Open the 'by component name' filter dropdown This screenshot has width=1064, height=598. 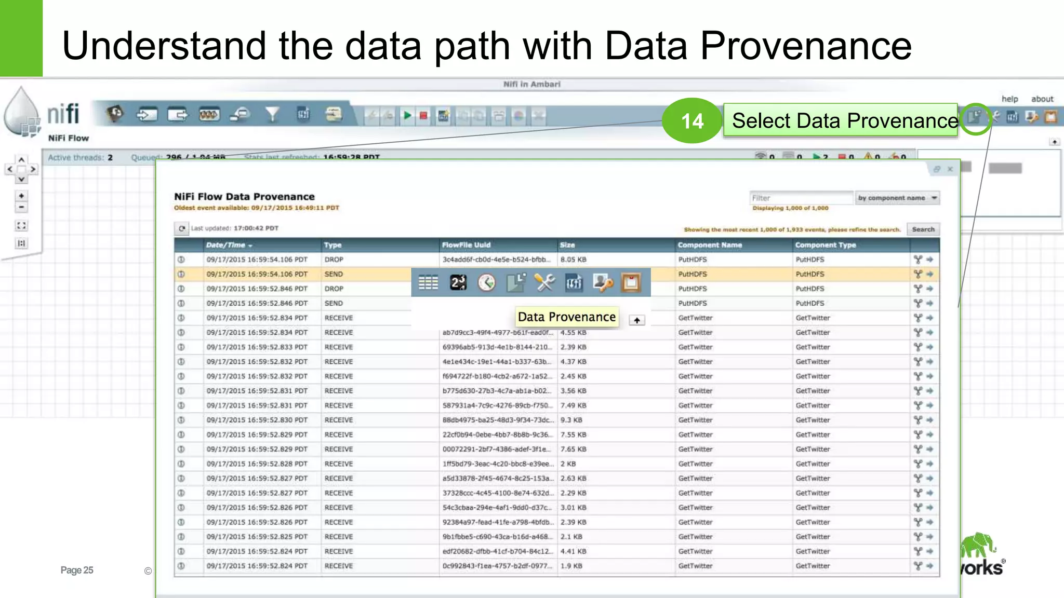click(x=897, y=198)
